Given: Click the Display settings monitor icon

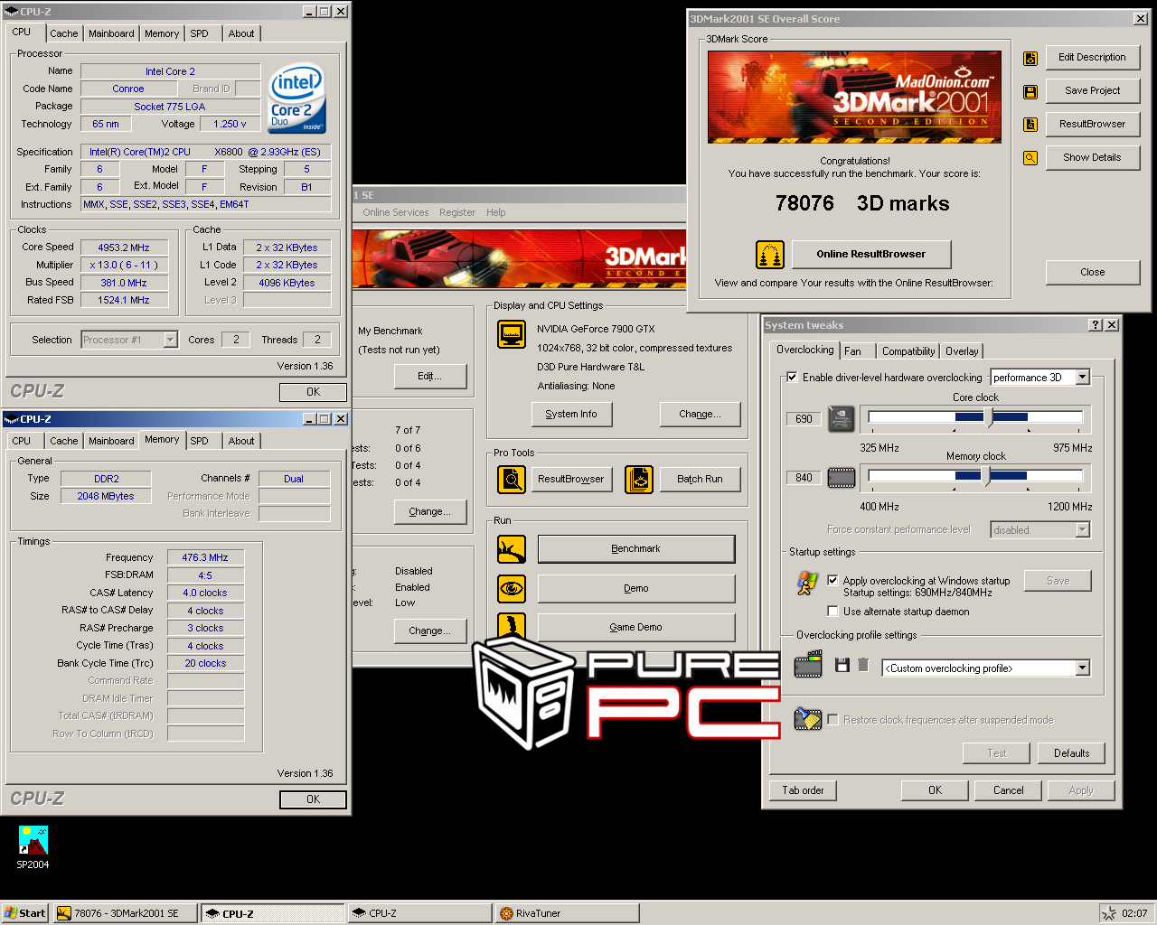Looking at the screenshot, I should coord(513,334).
